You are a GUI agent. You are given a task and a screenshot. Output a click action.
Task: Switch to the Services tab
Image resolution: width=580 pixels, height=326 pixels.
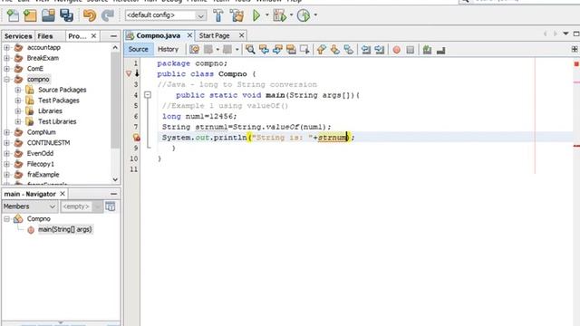[18, 36]
